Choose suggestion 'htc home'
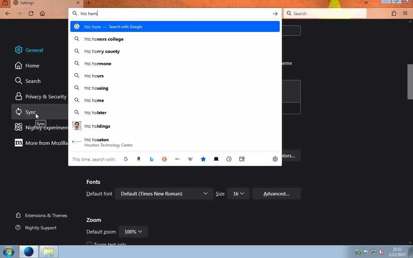 (x=175, y=100)
